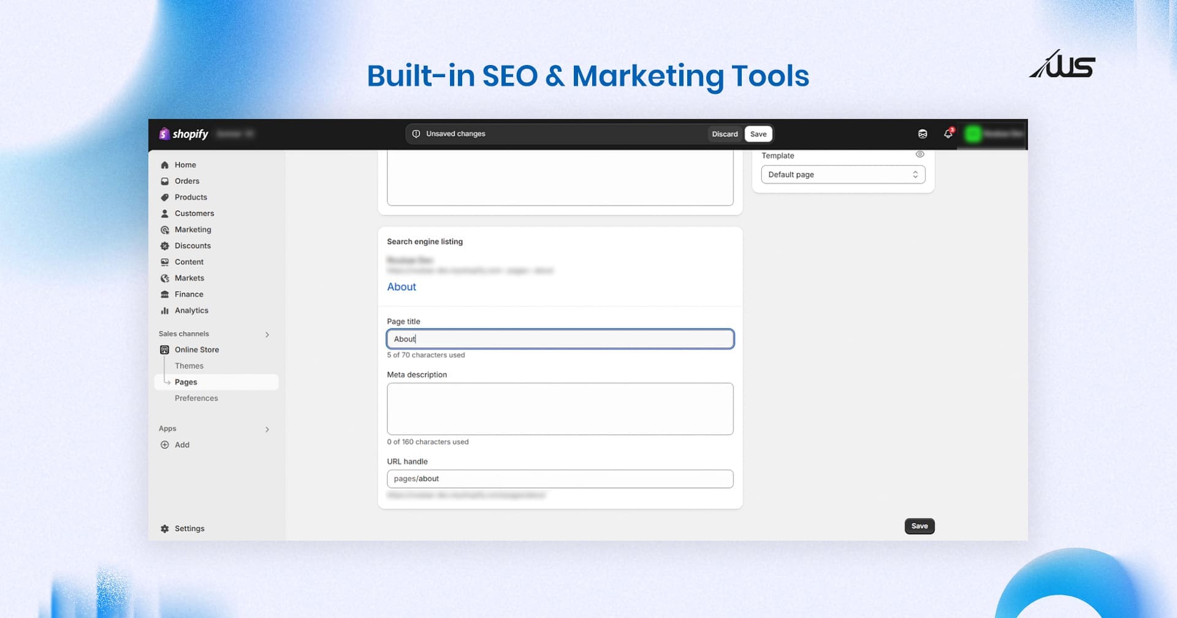Click the page content editor area

point(560,178)
